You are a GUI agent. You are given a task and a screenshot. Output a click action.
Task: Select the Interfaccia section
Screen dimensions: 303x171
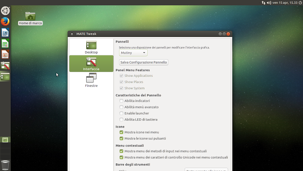[91, 63]
